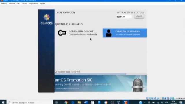
Task: Open Task View on the taskbar
Action: click(x=56, y=102)
